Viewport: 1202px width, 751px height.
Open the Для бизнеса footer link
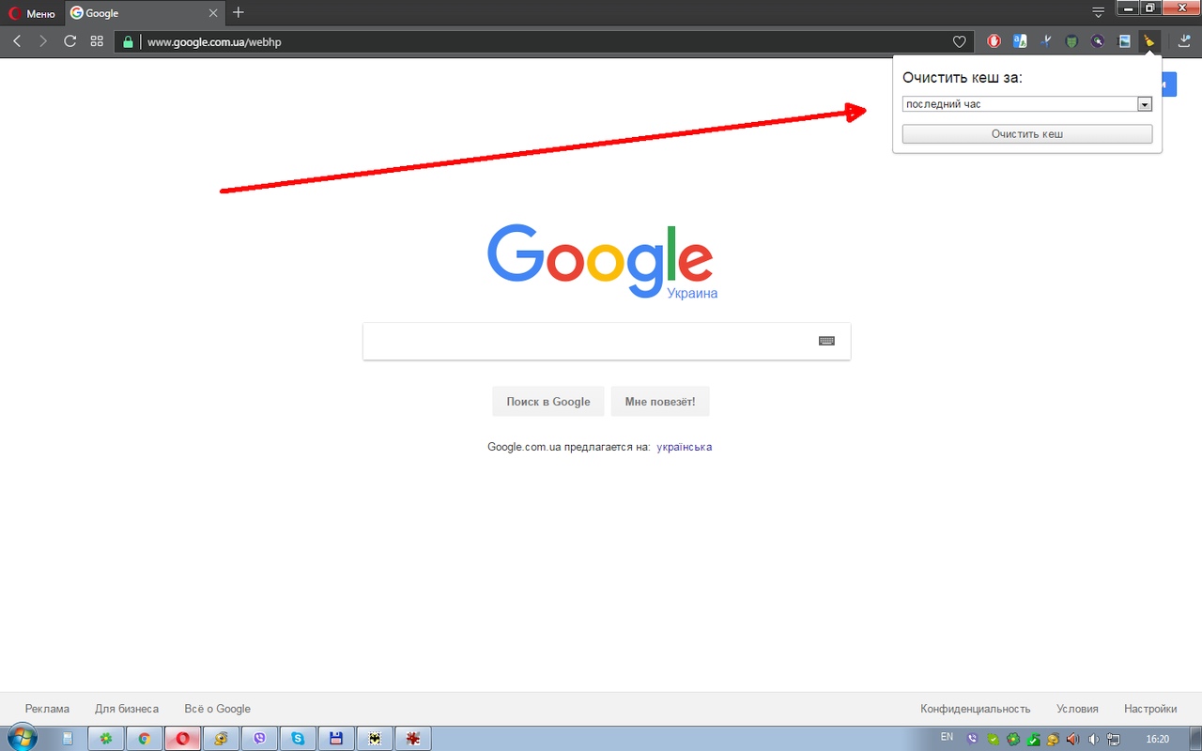coord(127,709)
